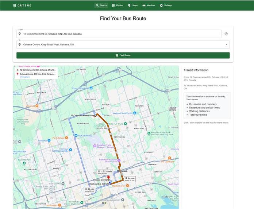This screenshot has width=254, height=209.
Task: Use current location crosshair icon
Action: click(226, 34)
